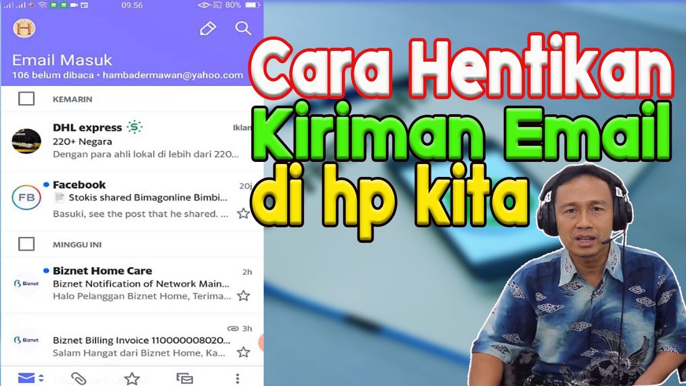This screenshot has height=386, width=686.
Task: Tap the Wi-Fi icon in status bar
Action: pyautogui.click(x=42, y=5)
